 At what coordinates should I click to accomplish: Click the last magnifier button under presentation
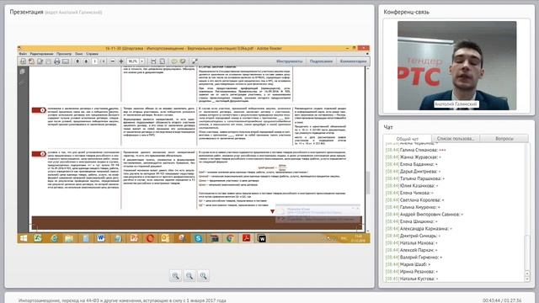tap(203, 276)
